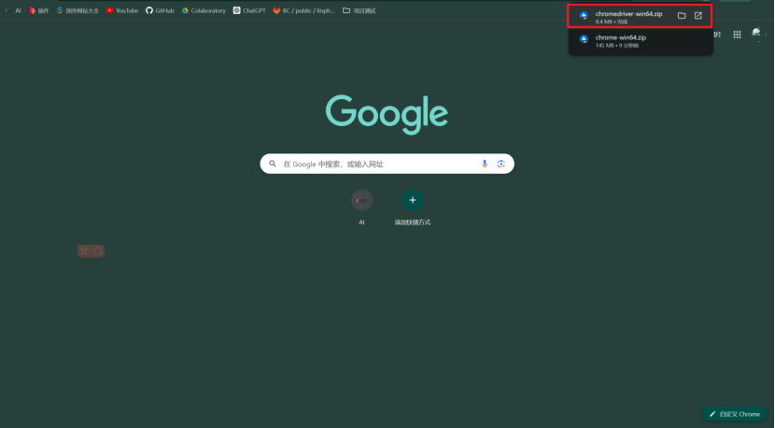The width and height of the screenshot is (775, 428).
Task: Click the chromedriver-win64.zip file type icon
Action: click(584, 16)
